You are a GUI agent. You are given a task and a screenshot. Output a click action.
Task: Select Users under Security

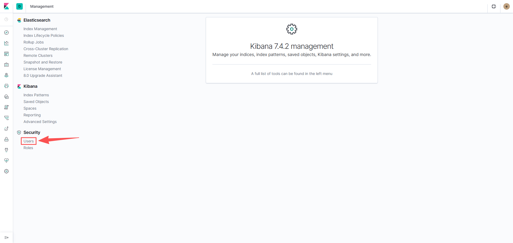[x=29, y=141]
